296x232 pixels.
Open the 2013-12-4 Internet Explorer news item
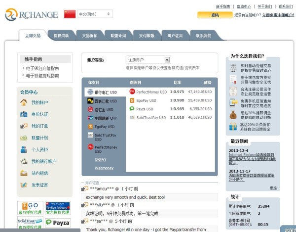click(252, 159)
